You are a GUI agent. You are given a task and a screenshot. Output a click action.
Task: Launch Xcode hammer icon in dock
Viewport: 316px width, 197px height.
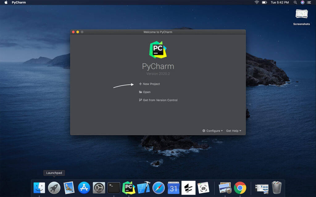click(144, 187)
